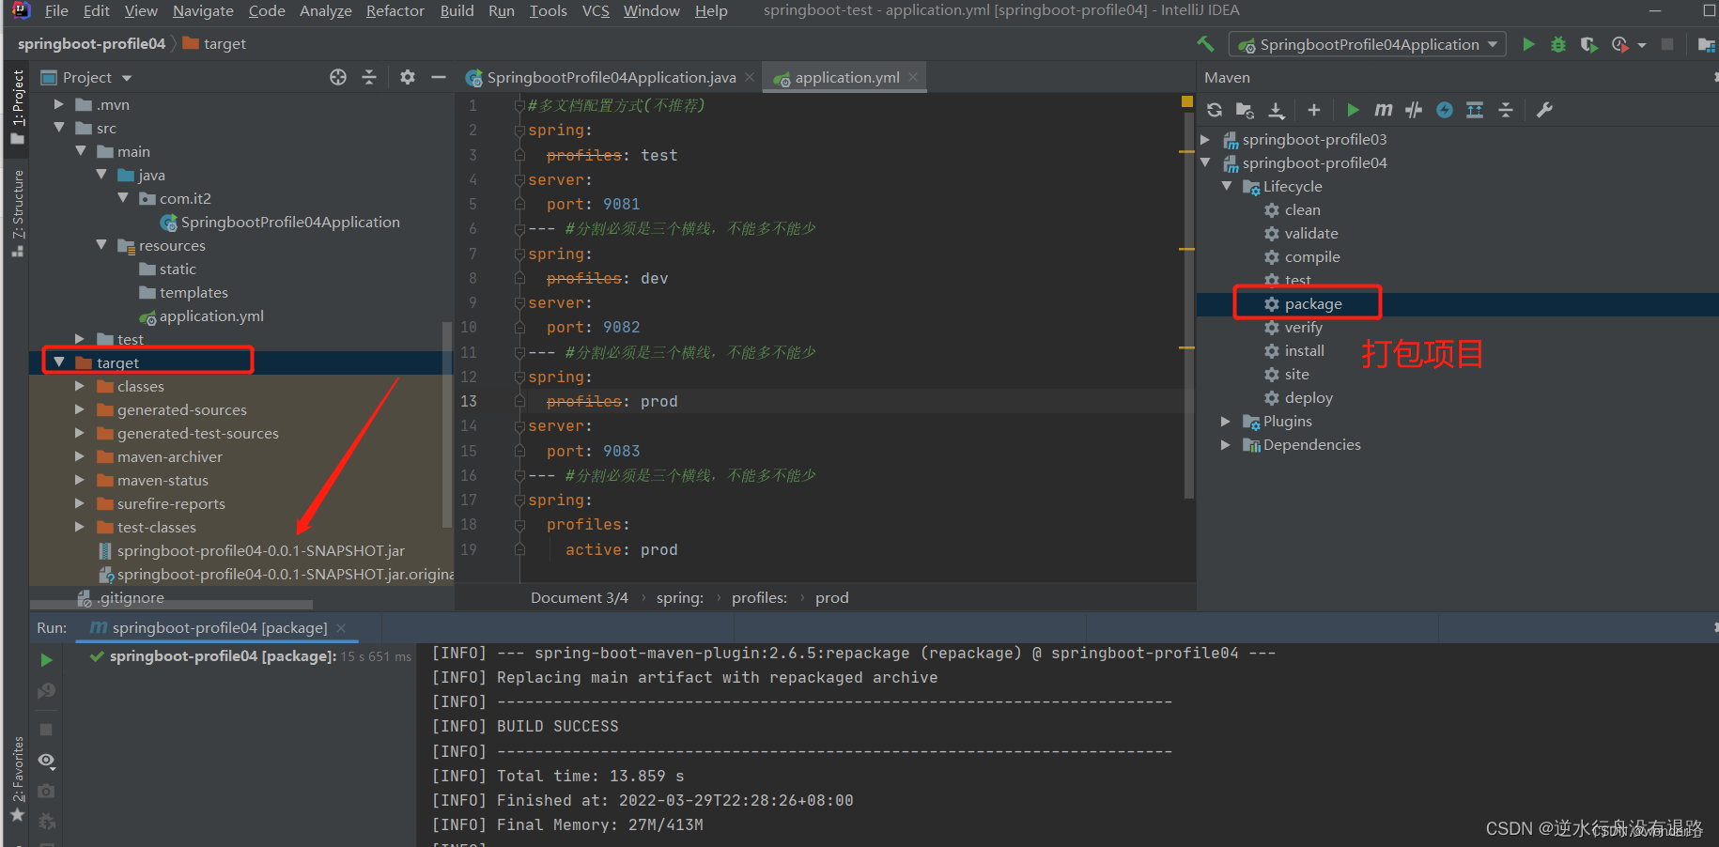Open the Favorites tool window tab

pos(17,778)
